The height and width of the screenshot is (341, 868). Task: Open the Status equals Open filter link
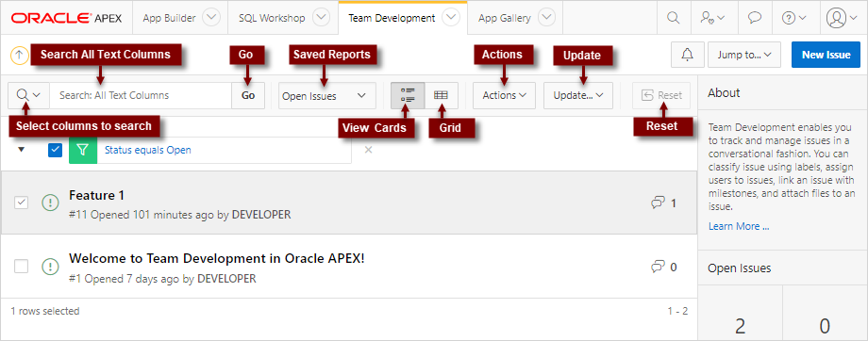148,150
